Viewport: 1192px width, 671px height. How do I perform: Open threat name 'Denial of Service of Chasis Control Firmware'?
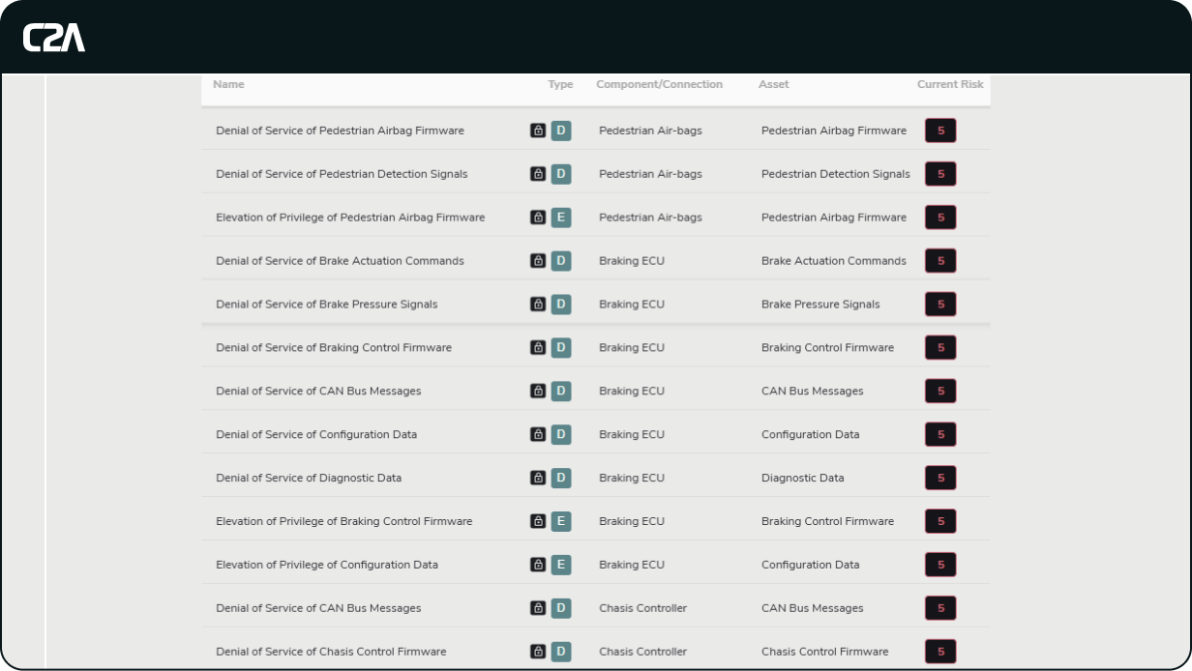331,652
